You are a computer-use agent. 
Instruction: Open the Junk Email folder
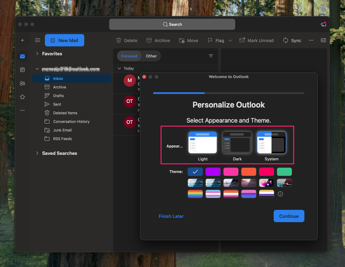(72, 130)
